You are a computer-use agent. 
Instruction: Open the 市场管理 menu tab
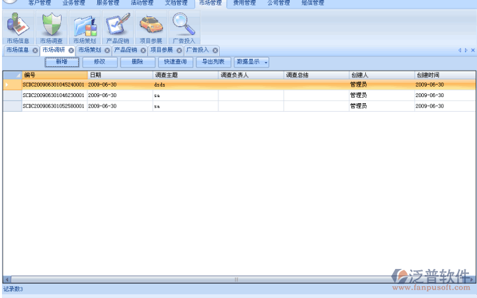210,3
